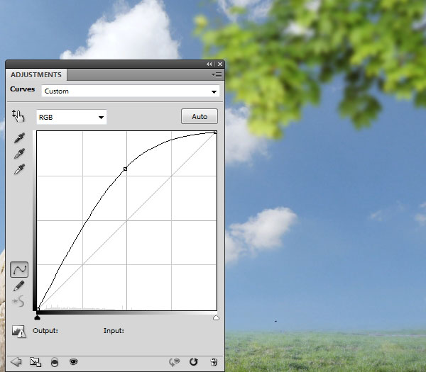Screen dimensions: 426x372
Task: Pick the white point eyedropper
Action: pos(19,169)
